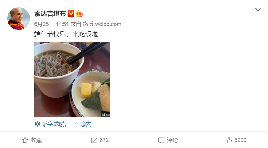Viewport: 268px width, 148px height.
Task: Click the Weibo watermark on photo corner
Action: click(106, 115)
